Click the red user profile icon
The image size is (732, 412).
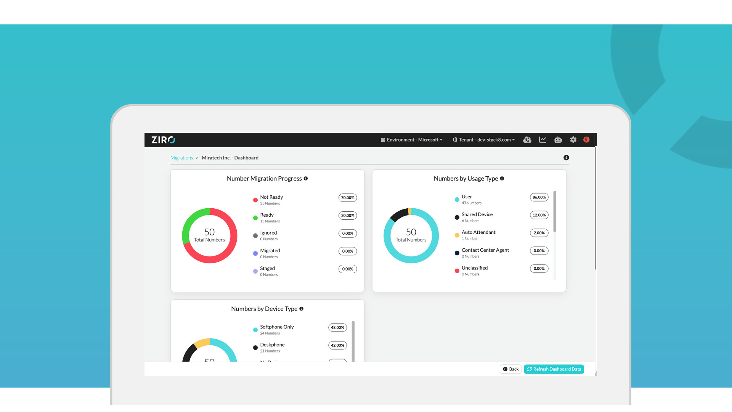click(586, 140)
